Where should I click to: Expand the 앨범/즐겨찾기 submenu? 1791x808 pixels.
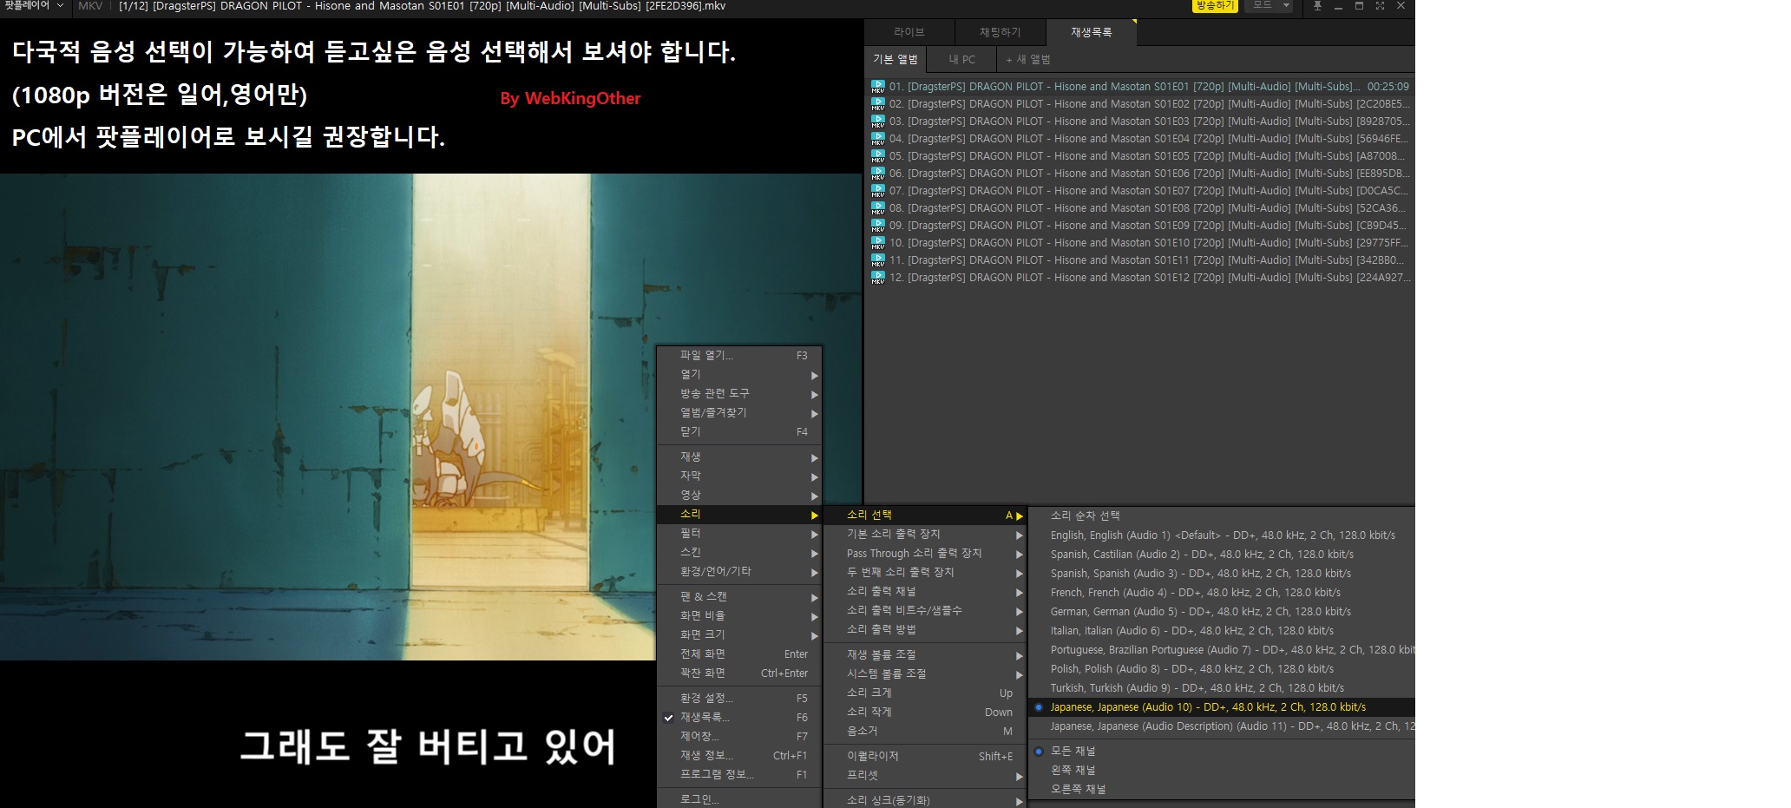coord(739,413)
